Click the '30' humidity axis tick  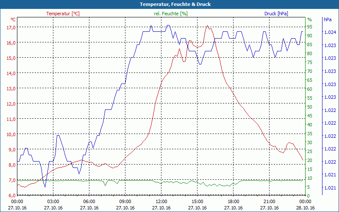point(310,142)
